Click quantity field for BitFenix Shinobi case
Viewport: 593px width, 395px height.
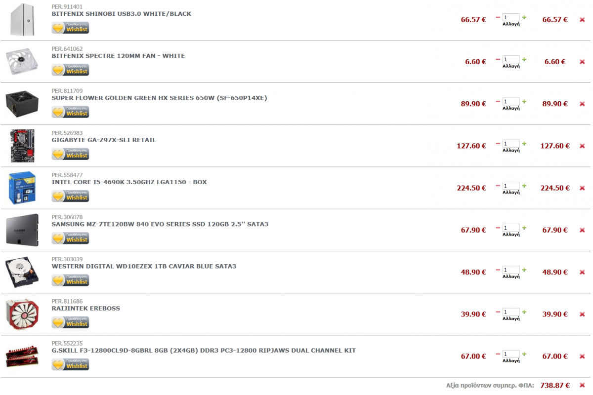point(511,17)
